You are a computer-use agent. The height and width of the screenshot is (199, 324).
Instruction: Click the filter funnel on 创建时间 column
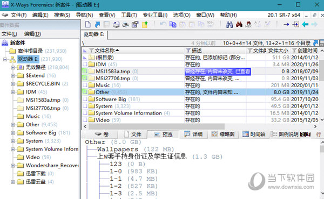(x=294, y=51)
